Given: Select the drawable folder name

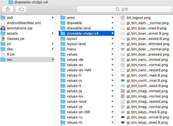Looking at the screenshot, I should [74, 23].
